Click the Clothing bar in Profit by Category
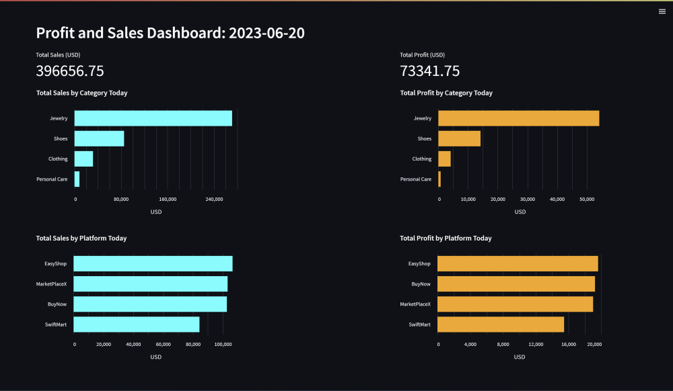This screenshot has height=391, width=673. pos(444,159)
